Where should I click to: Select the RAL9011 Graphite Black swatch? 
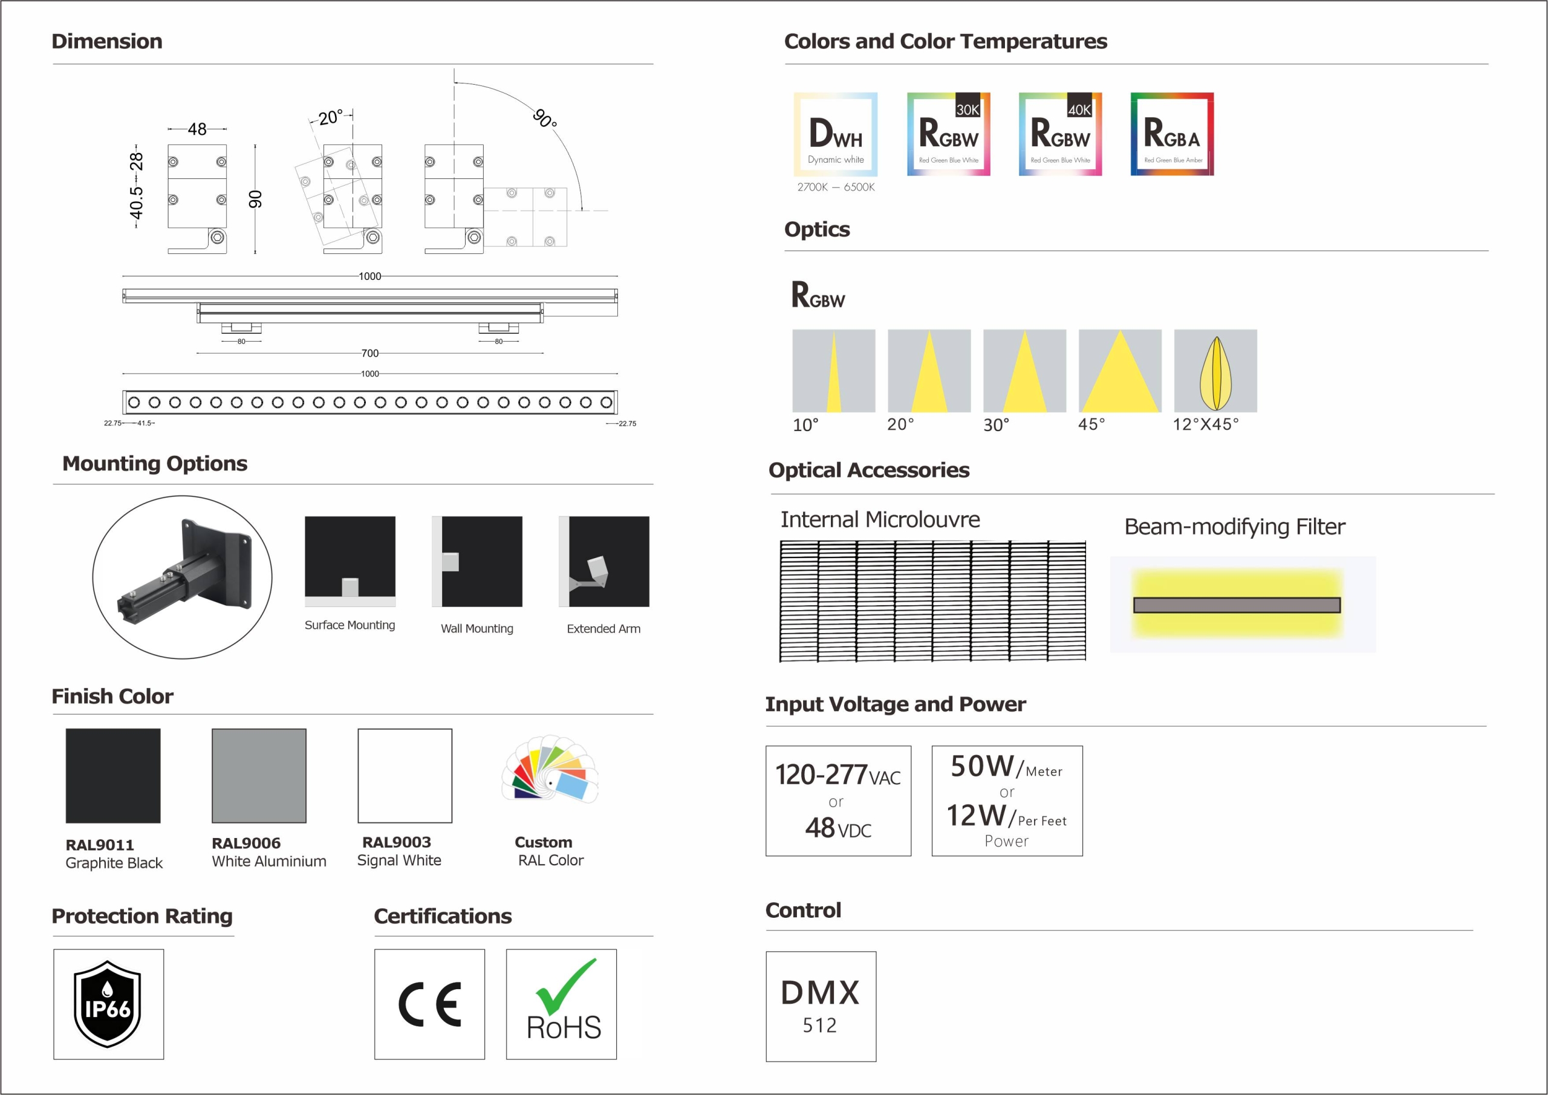(113, 775)
